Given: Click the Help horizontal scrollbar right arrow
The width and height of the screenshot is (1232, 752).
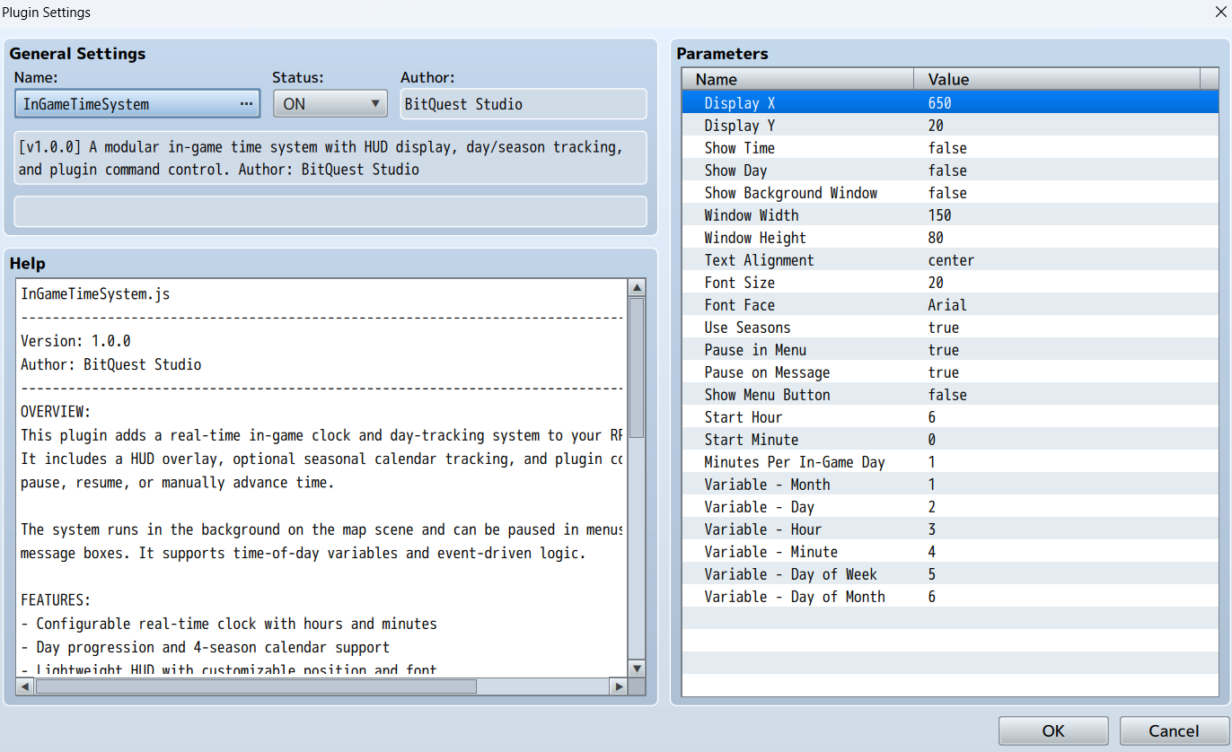Looking at the screenshot, I should (618, 686).
